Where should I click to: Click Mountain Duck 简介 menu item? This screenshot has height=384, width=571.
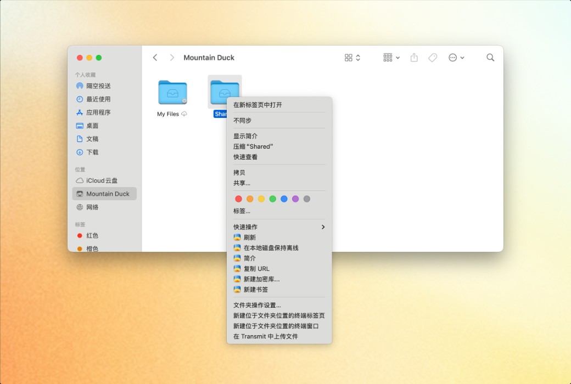[279, 258]
